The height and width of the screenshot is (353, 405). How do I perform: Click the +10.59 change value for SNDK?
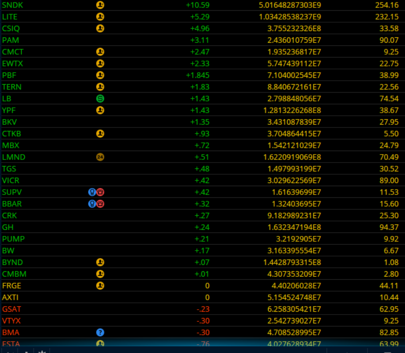point(198,5)
